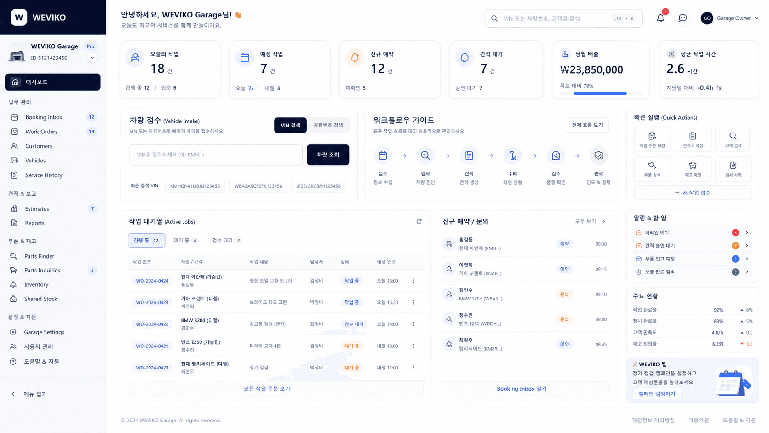The height and width of the screenshot is (433, 769).
Task: Open Booking Inbox in the sidebar
Action: pyautogui.click(x=52, y=117)
